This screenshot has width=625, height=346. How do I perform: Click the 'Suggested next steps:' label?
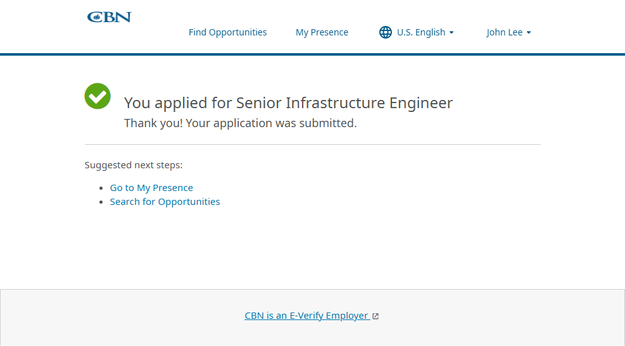[x=134, y=165]
